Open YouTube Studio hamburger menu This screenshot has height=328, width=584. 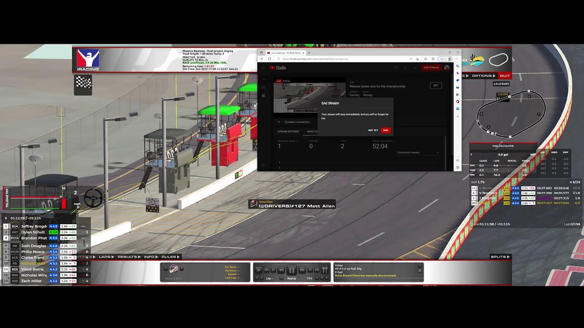pos(263,67)
